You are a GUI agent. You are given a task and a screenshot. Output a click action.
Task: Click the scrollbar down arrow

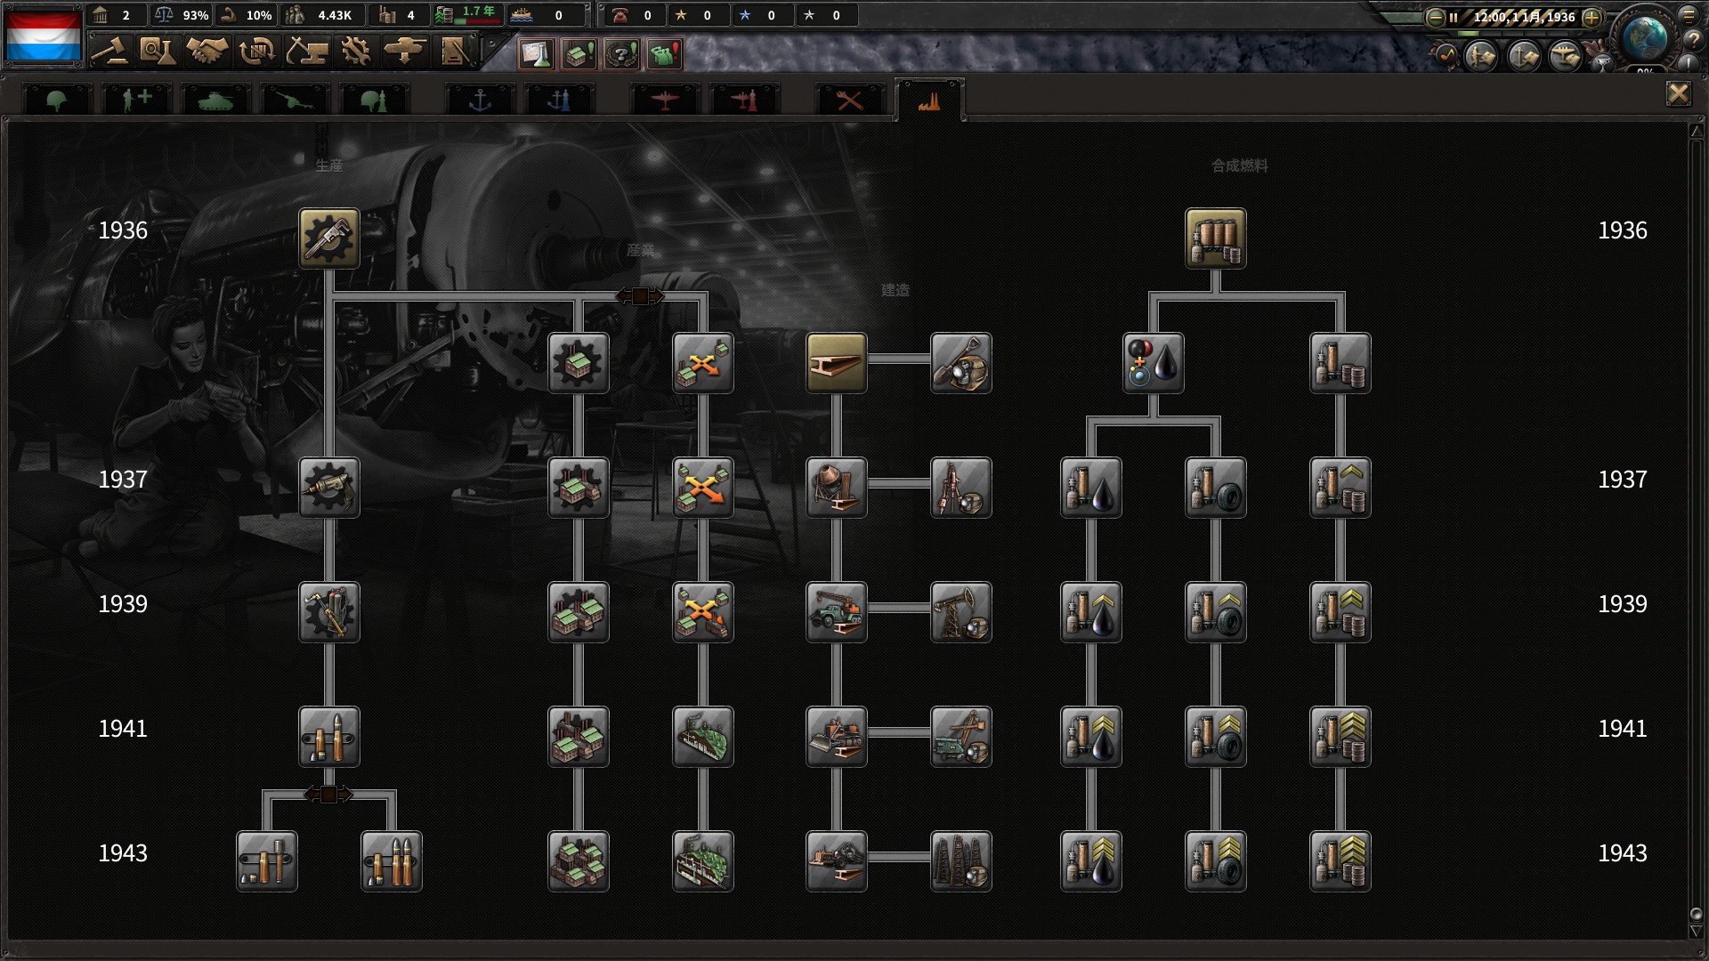coord(1696,932)
